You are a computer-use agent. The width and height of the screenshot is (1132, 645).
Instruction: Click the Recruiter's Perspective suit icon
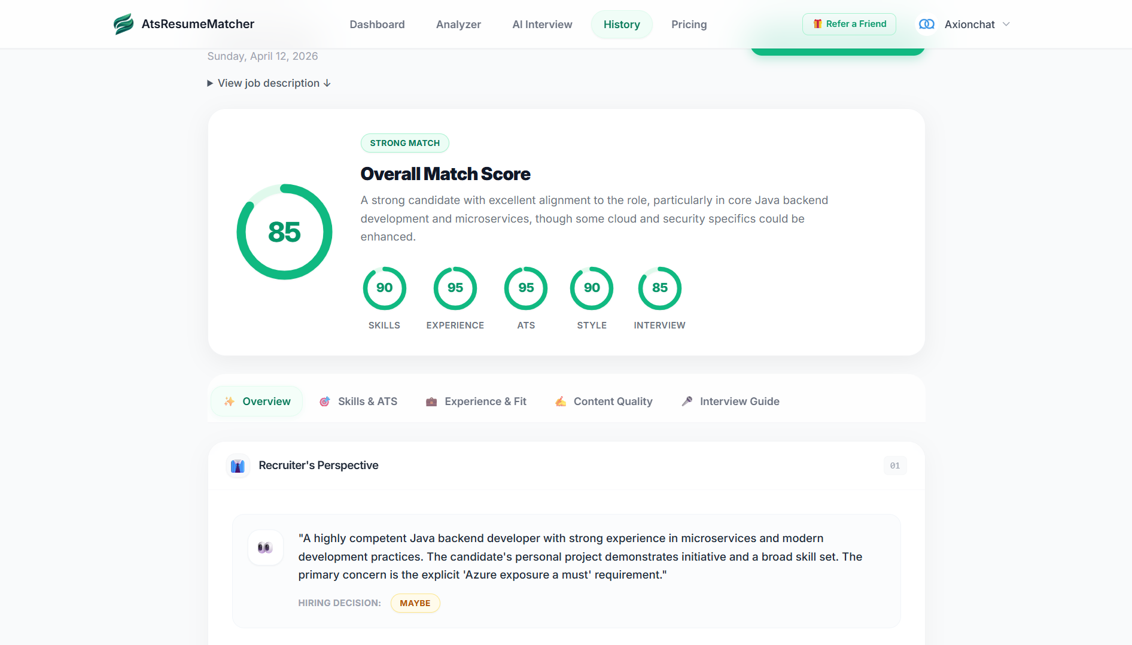tap(238, 466)
